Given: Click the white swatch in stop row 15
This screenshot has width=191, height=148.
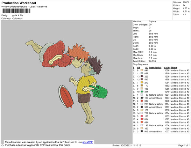Looking at the screenshot, I should click(x=142, y=113).
